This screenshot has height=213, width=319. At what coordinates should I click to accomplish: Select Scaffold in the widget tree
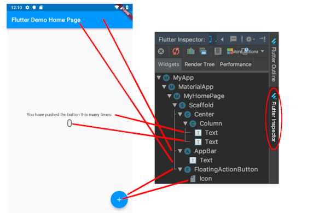point(201,105)
